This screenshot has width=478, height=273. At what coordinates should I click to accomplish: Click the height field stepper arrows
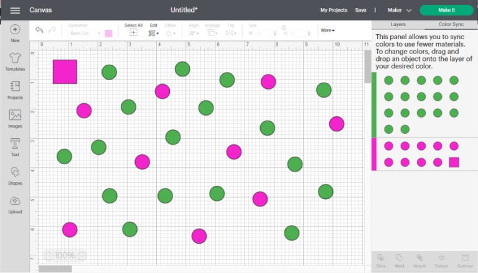(309, 33)
